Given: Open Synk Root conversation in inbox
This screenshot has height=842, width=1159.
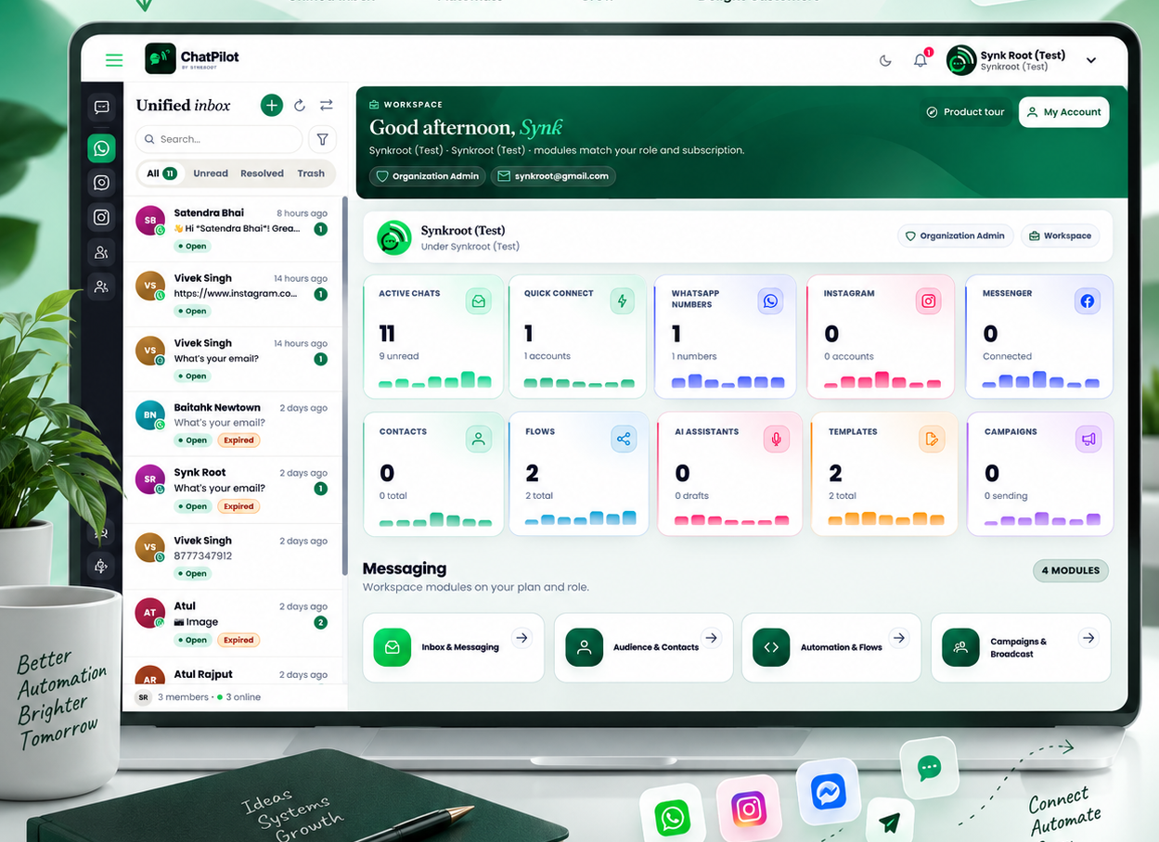Looking at the screenshot, I should pyautogui.click(x=233, y=489).
